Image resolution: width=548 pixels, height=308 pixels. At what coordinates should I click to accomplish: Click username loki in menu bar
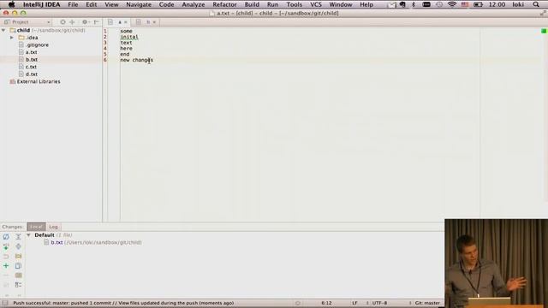(518, 4)
